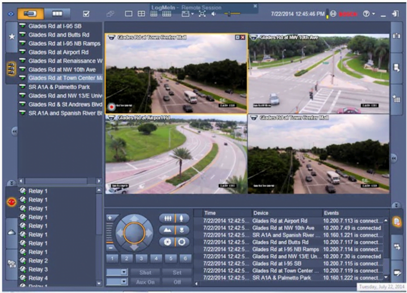Image resolution: width=407 pixels, height=293 pixels.
Task: Open the red relay tab
Action: click(11, 203)
